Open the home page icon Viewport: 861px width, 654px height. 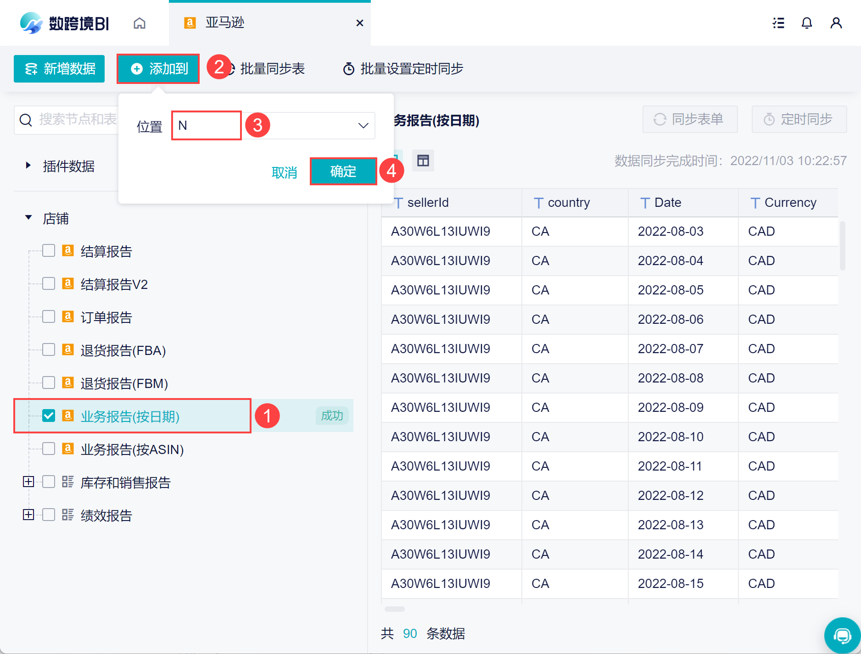click(x=140, y=23)
